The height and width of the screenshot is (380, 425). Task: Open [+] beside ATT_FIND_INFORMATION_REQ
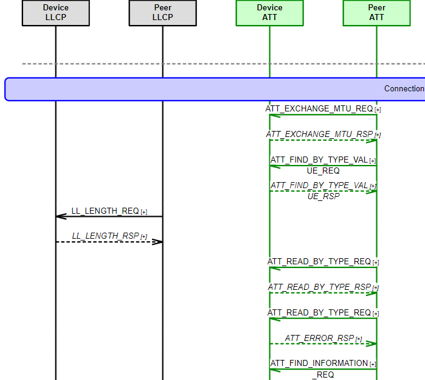[373, 364]
